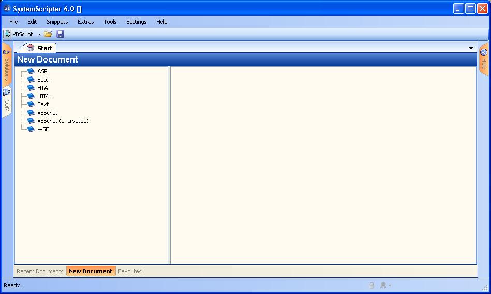The image size is (491, 294).
Task: Select Batch document type label
Action: tap(44, 80)
